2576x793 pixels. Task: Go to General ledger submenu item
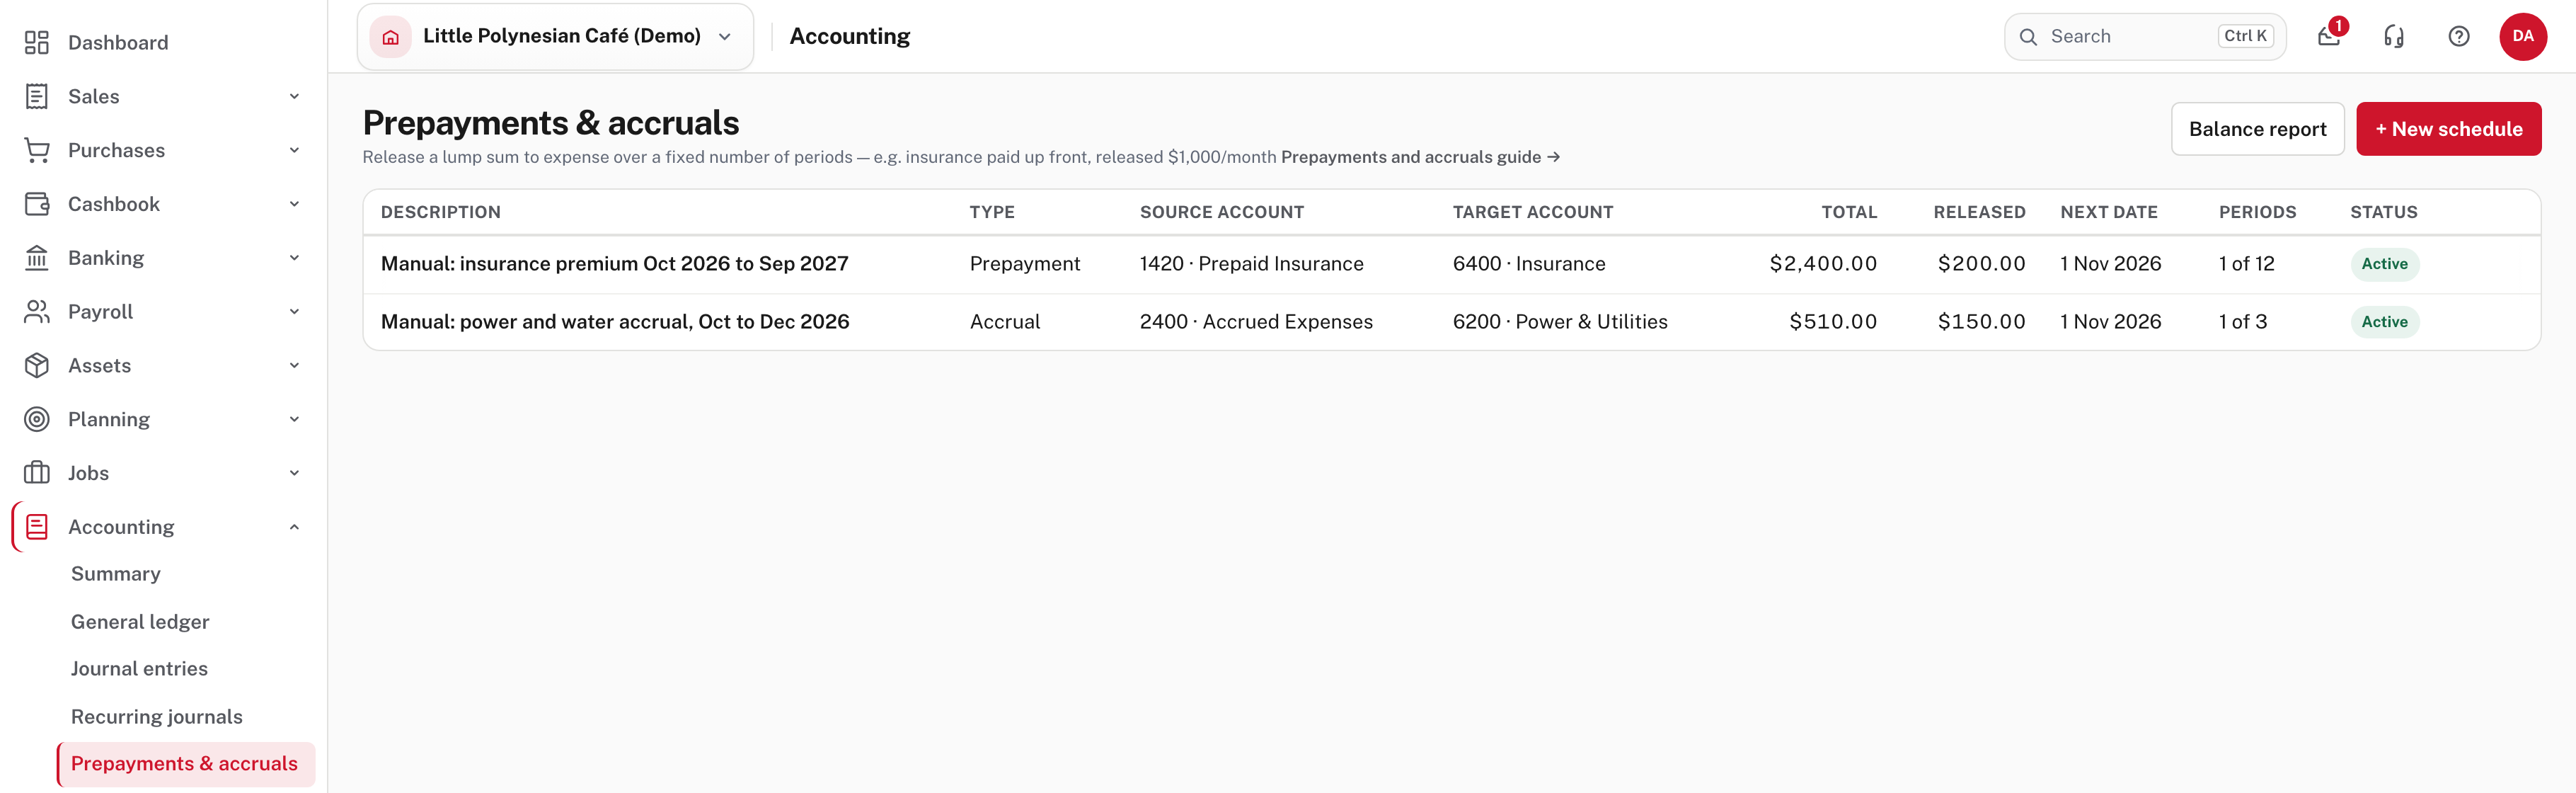pyautogui.click(x=140, y=621)
